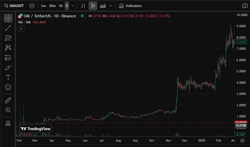The image size is (250, 147).
Task: Select the trend line drawing tool
Action: tap(8, 28)
